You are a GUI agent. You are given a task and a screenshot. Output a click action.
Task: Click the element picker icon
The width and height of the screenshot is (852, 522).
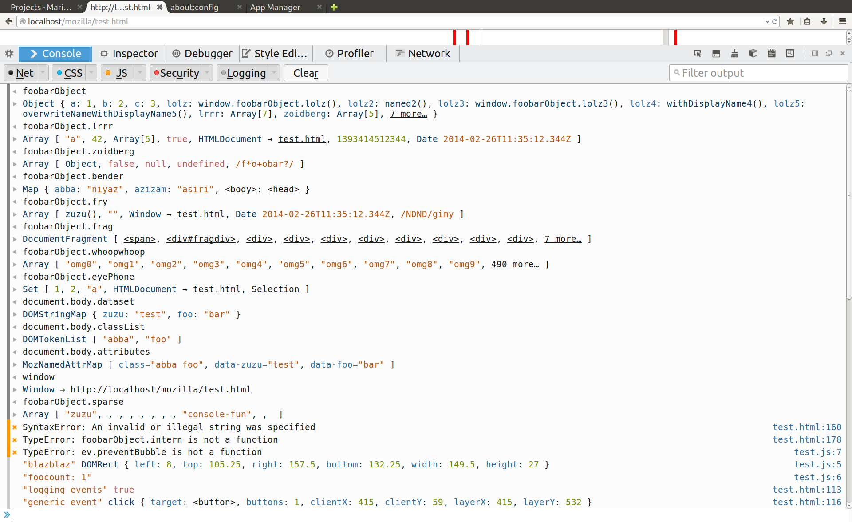(x=697, y=54)
